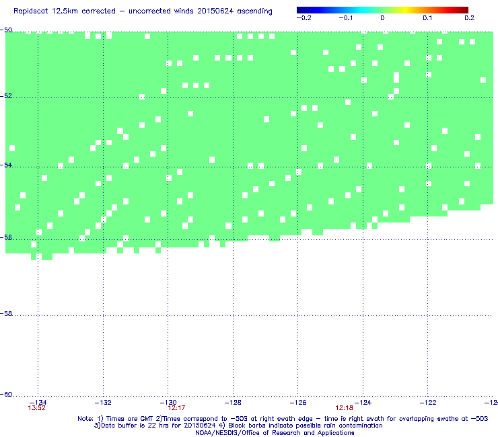The width and height of the screenshot is (498, 437).
Task: Click the latitude label -50
Action: pyautogui.click(x=6, y=30)
